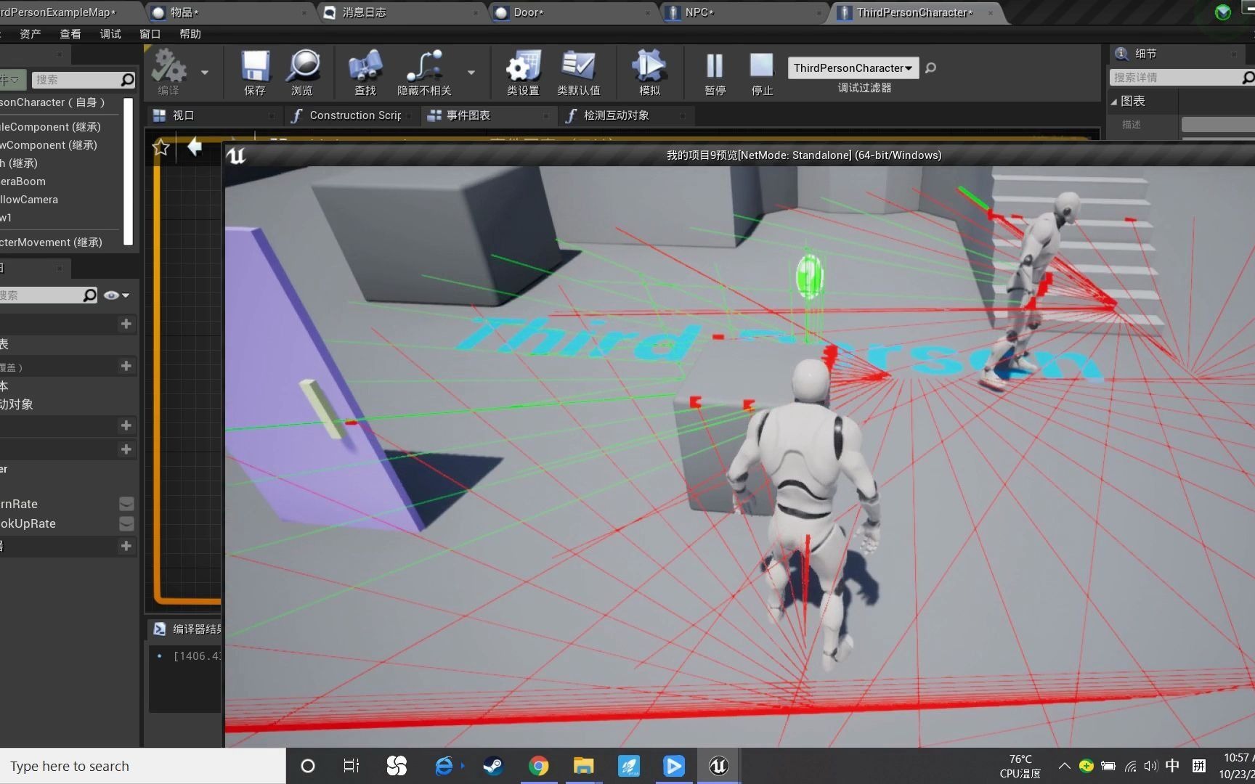Pause the simulation (暂停)

point(714,73)
